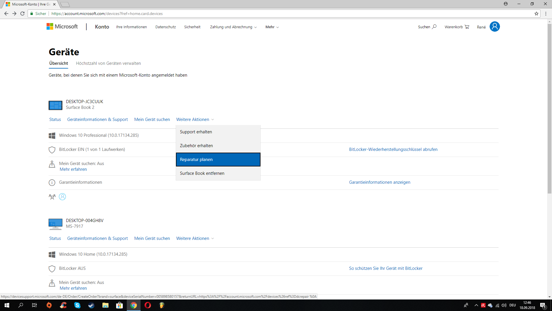Launch Opera from the taskbar
The height and width of the screenshot is (311, 552).
pyautogui.click(x=148, y=305)
